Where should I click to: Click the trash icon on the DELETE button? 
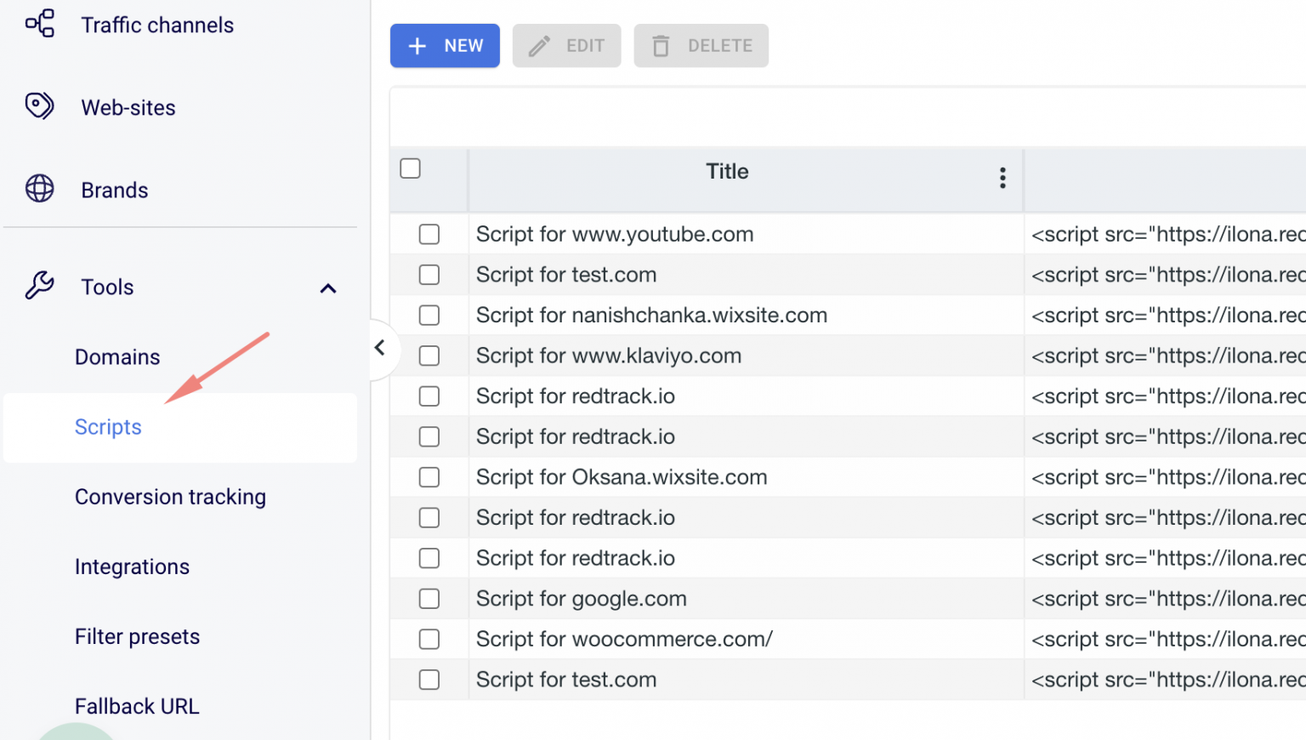[661, 46]
